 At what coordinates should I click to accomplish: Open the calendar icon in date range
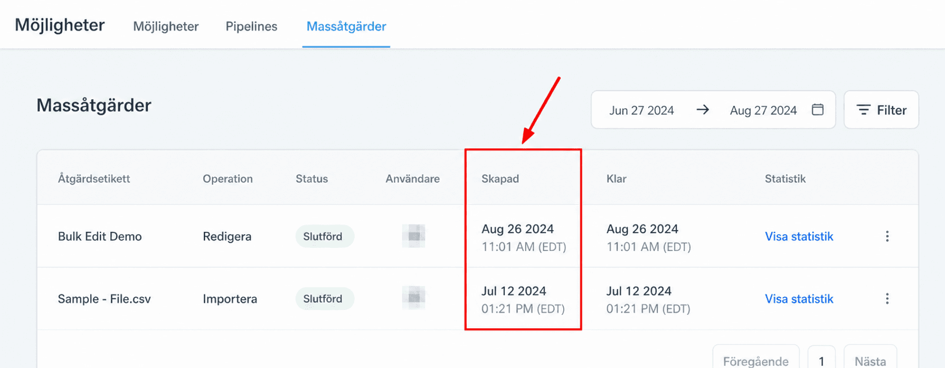817,110
